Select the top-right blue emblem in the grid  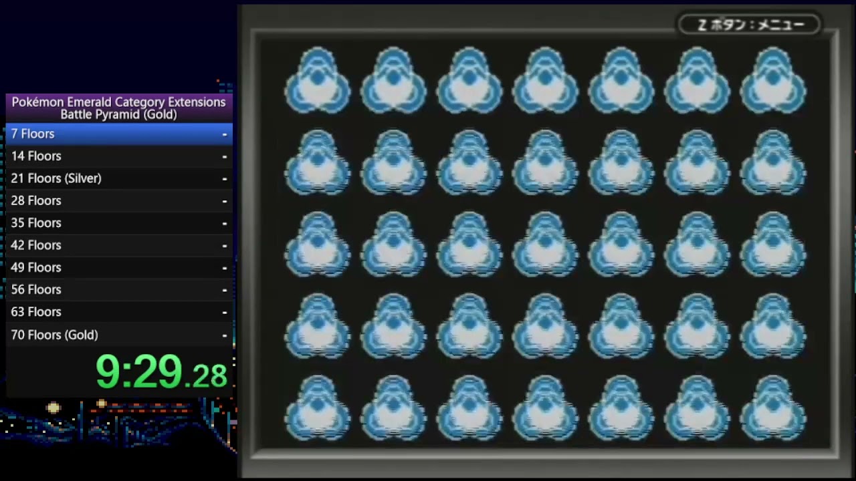[773, 80]
